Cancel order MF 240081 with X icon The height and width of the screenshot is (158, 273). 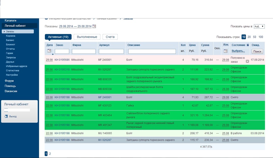click(x=247, y=61)
